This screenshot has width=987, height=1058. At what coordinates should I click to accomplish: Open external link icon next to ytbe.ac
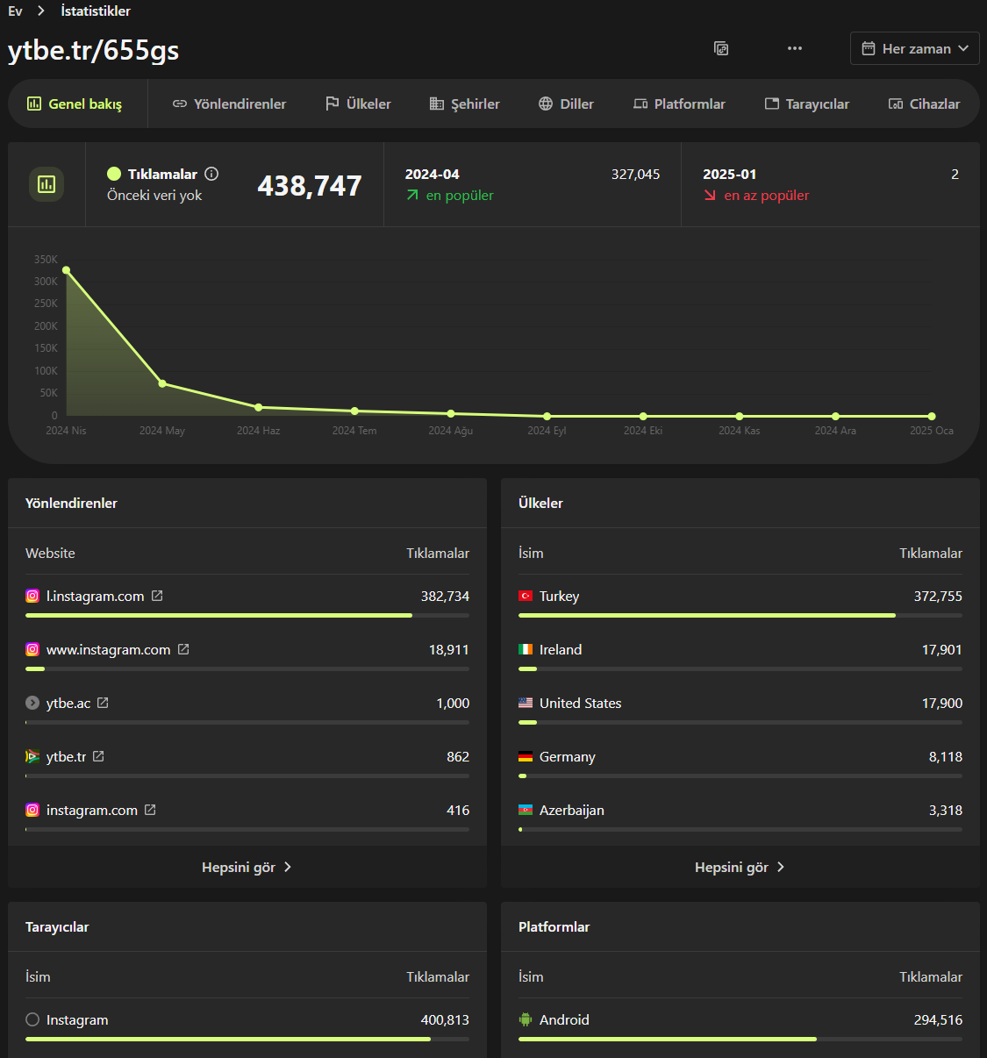coord(103,703)
